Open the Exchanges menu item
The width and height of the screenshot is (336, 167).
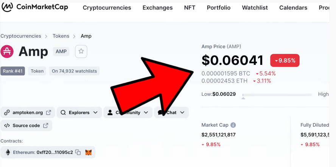coord(157,8)
